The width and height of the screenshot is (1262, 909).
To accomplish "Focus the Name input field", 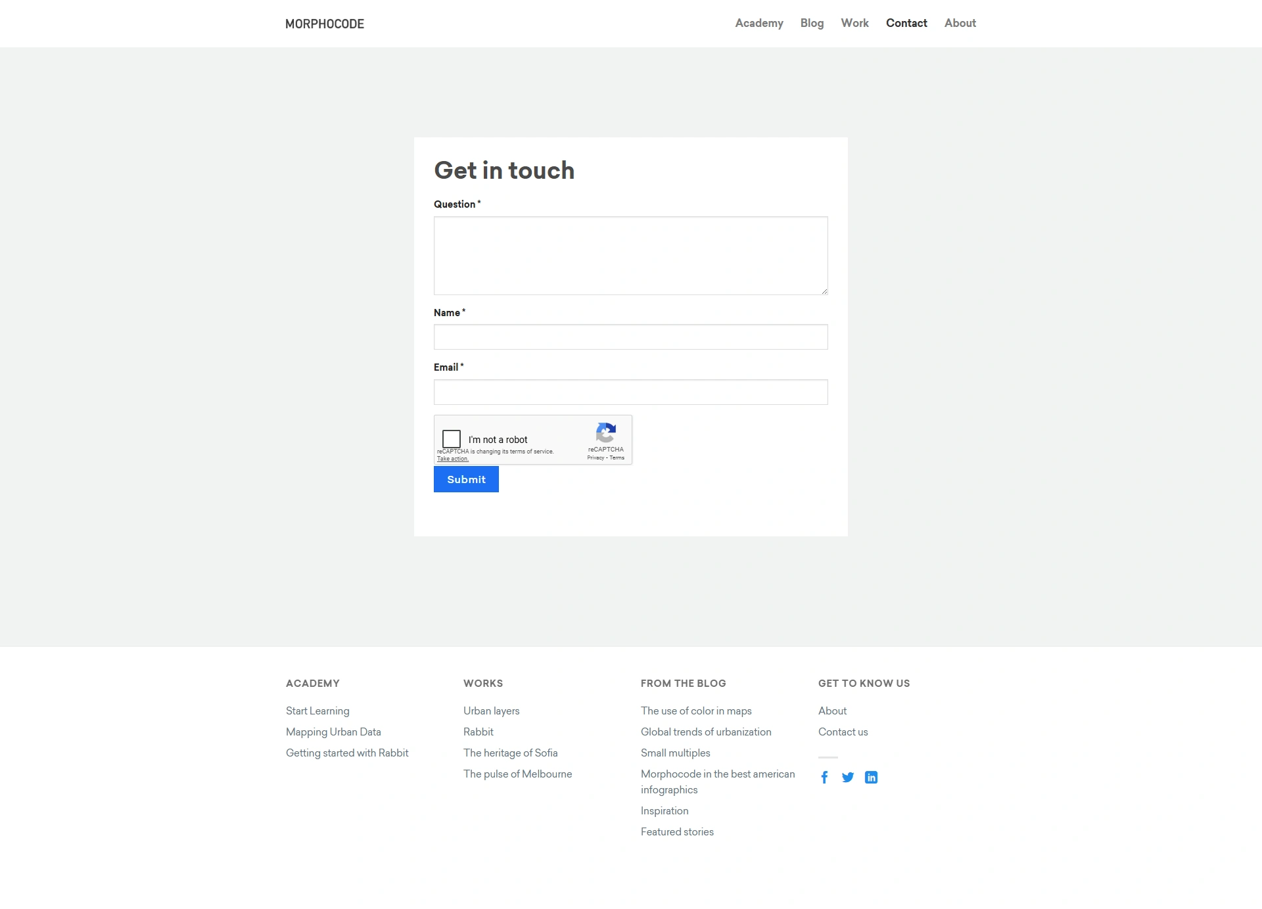I will [x=631, y=337].
